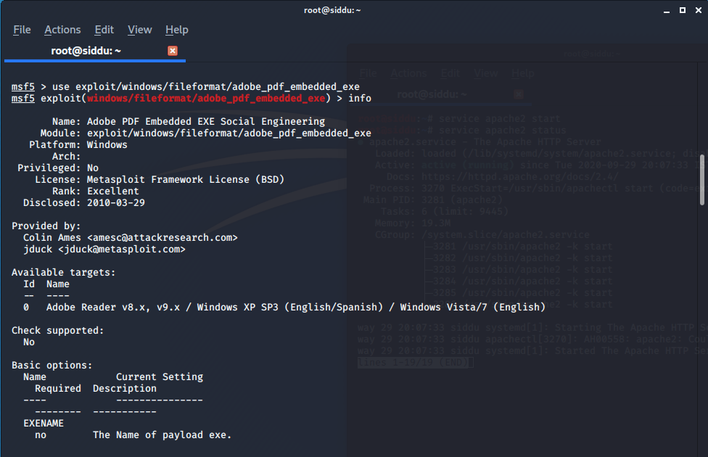Maximize the terminal window
The width and height of the screenshot is (708, 457).
coord(683,10)
